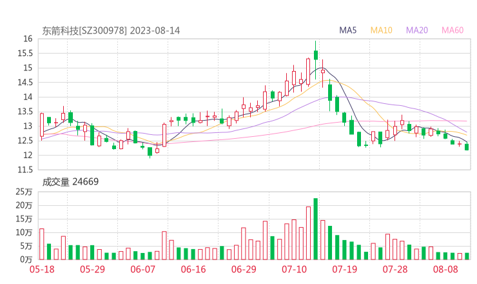Click the 05-29 date axis label
The width and height of the screenshot is (477, 284).
pyautogui.click(x=92, y=269)
